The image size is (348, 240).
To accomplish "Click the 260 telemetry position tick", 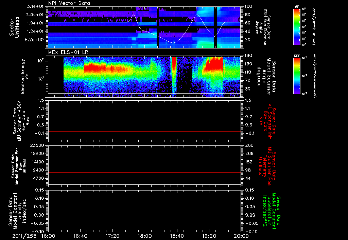I will pos(248,145).
